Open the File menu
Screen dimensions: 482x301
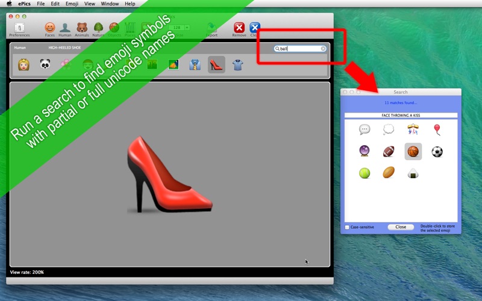(40, 4)
